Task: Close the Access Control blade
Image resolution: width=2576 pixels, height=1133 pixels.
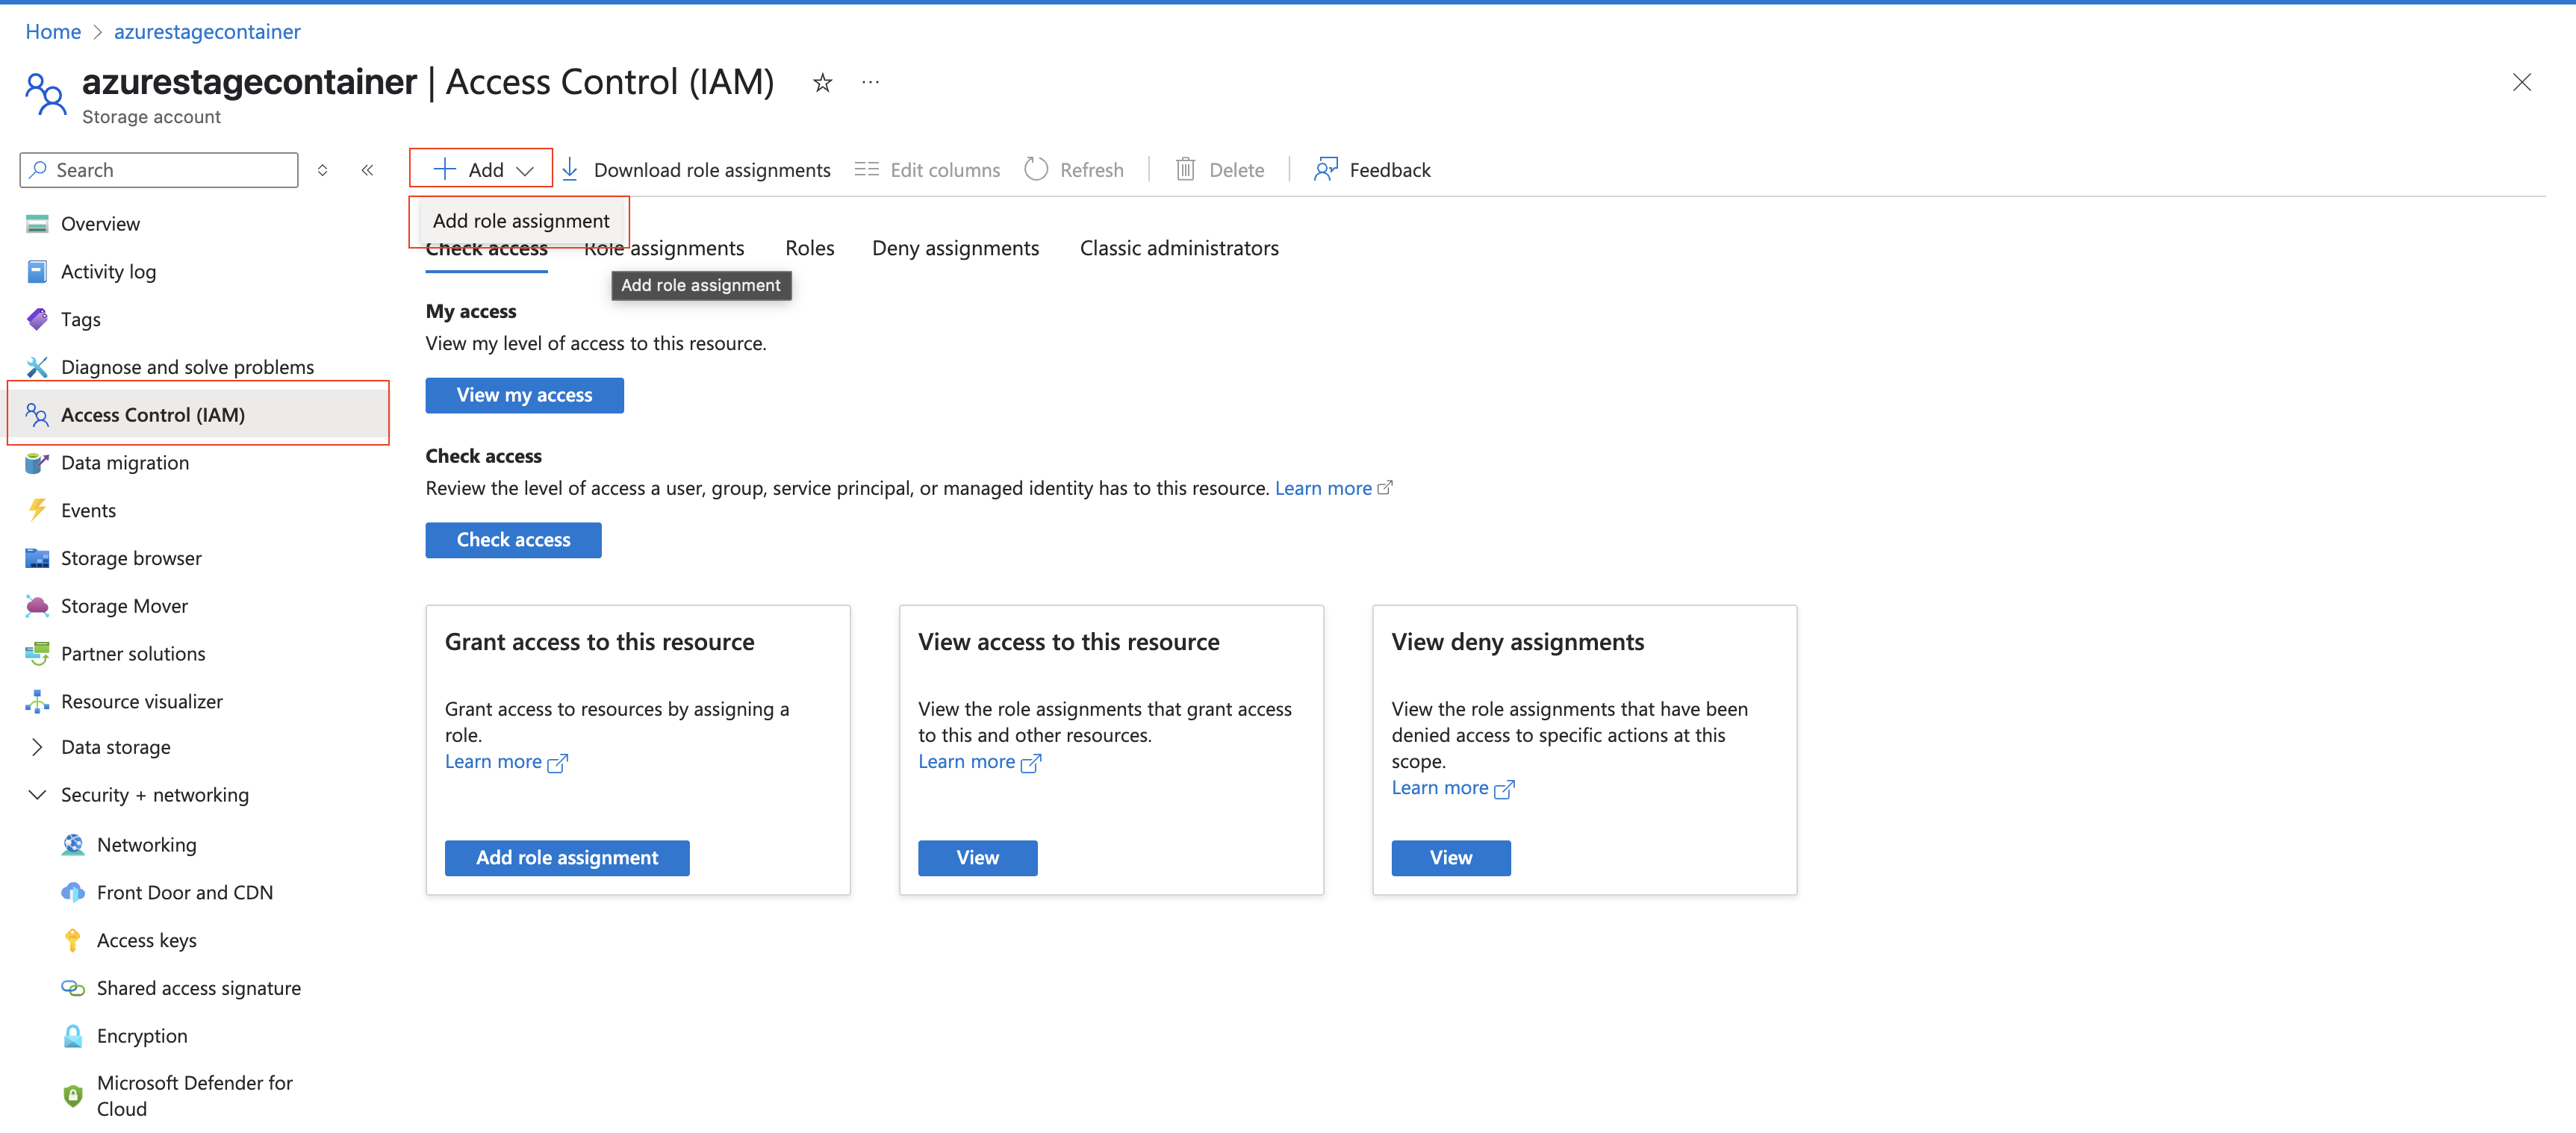Action: (x=2521, y=83)
